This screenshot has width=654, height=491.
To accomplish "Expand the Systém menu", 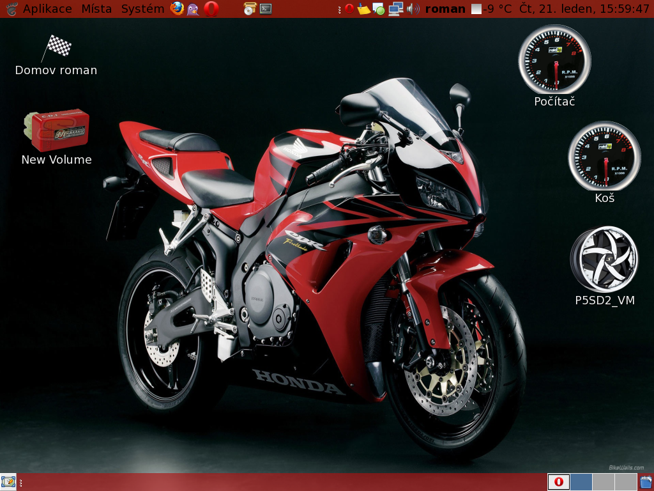I will click(x=142, y=9).
